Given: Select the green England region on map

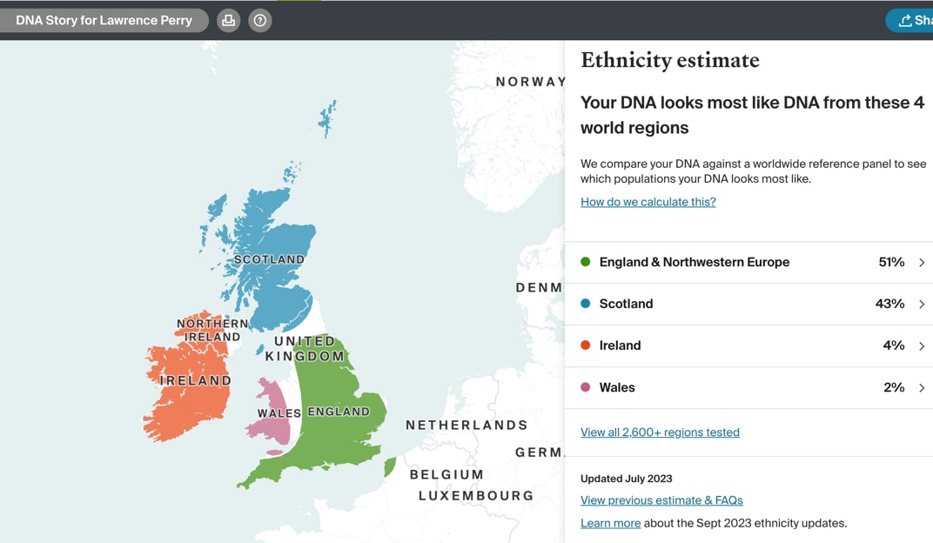Looking at the screenshot, I should [335, 435].
